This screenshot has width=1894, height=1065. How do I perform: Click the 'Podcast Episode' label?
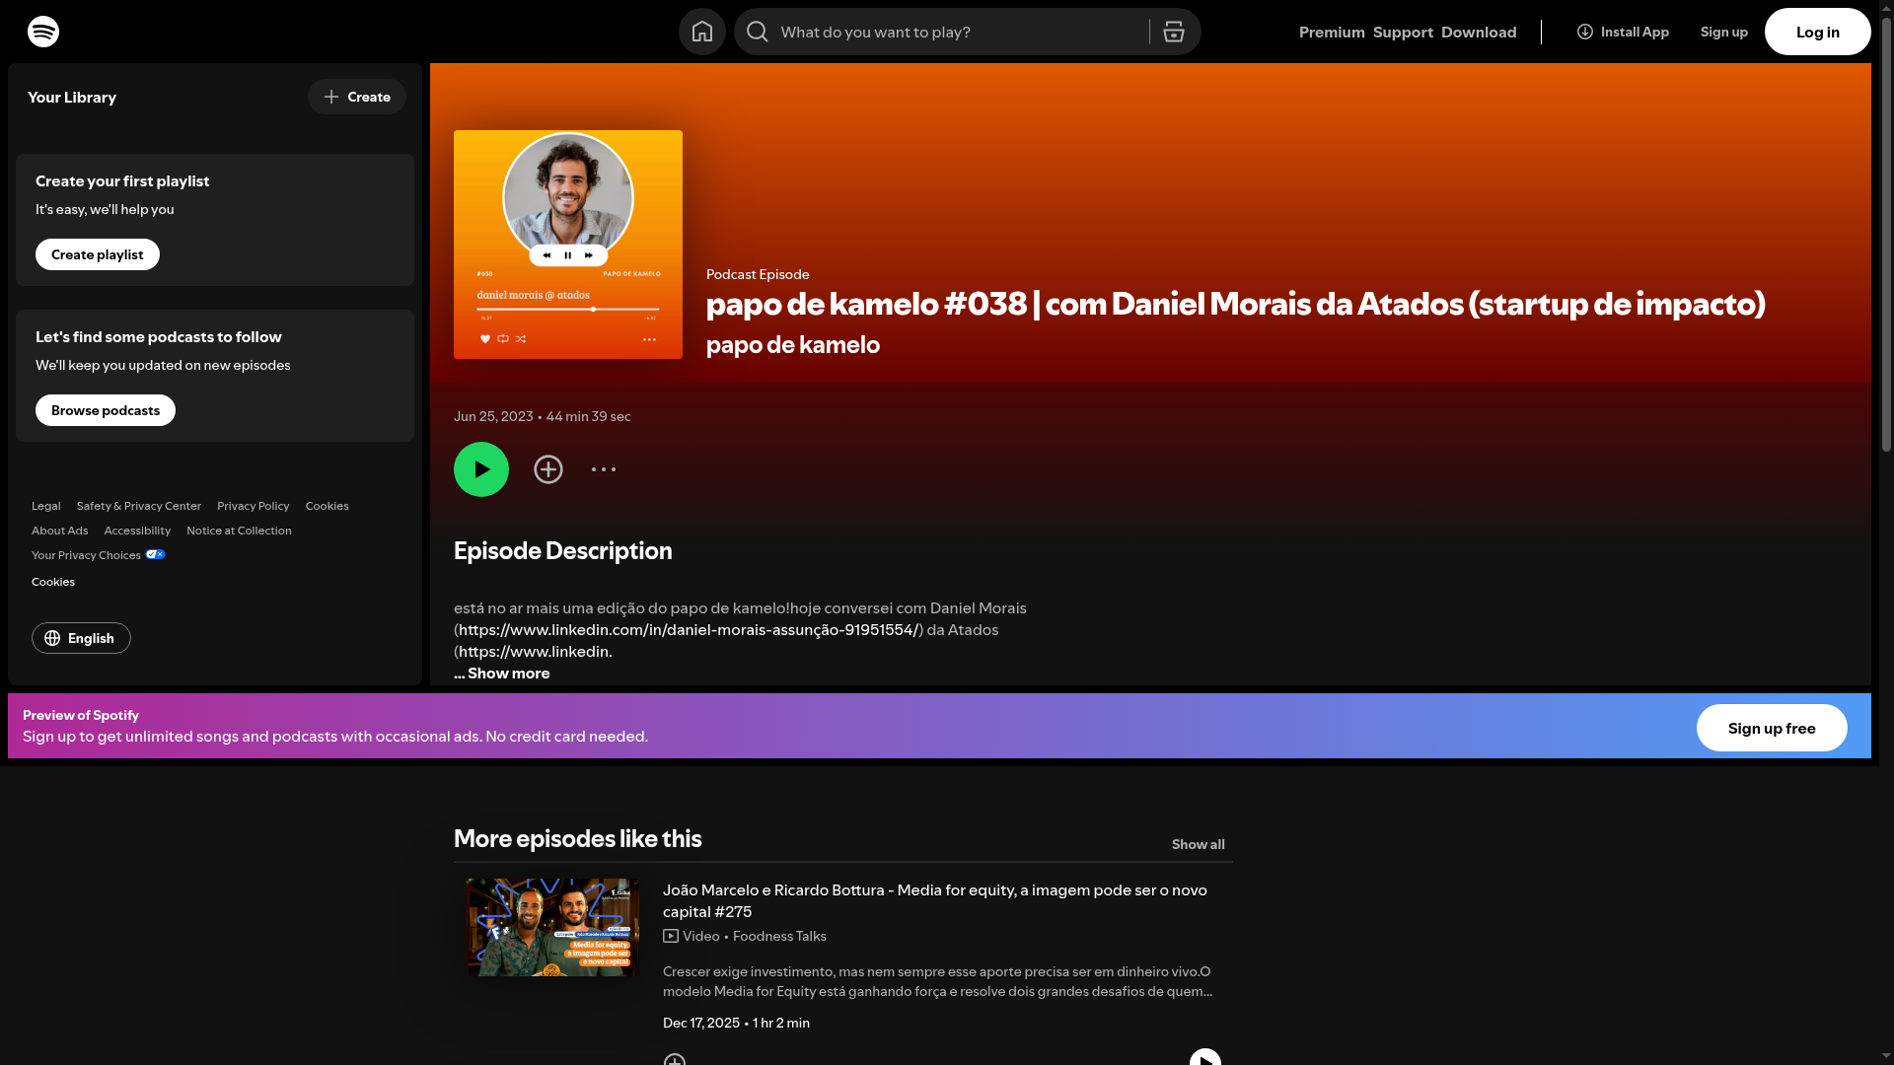point(758,274)
